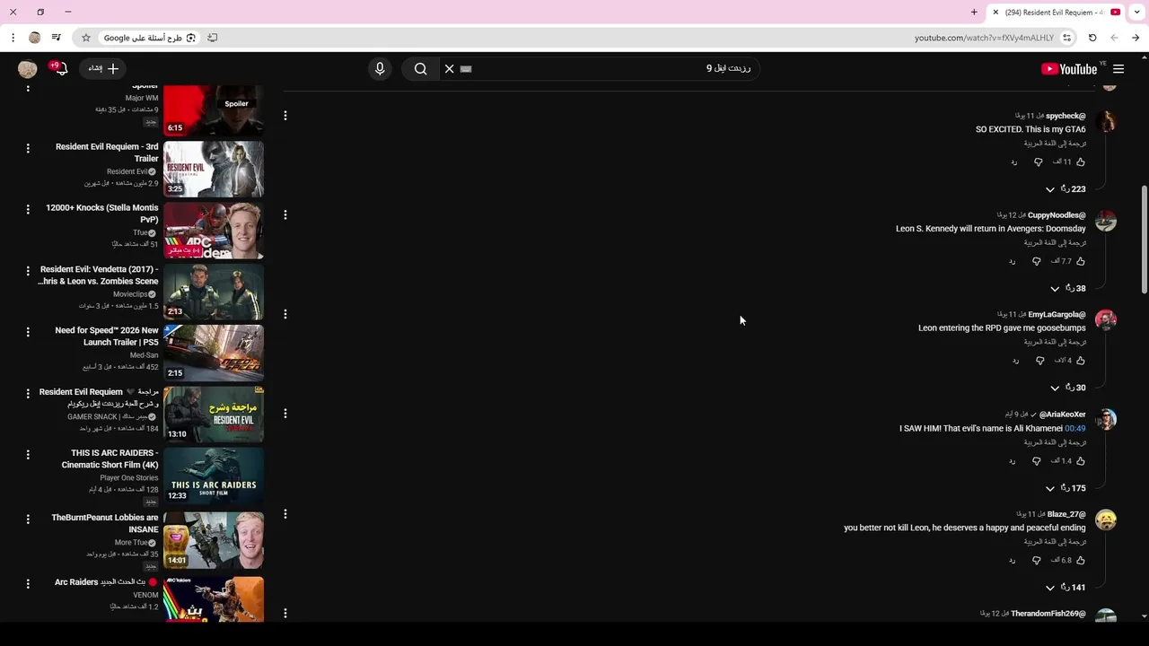Image resolution: width=1149 pixels, height=646 pixels.
Task: Like the spycheck comment
Action: (x=1080, y=162)
